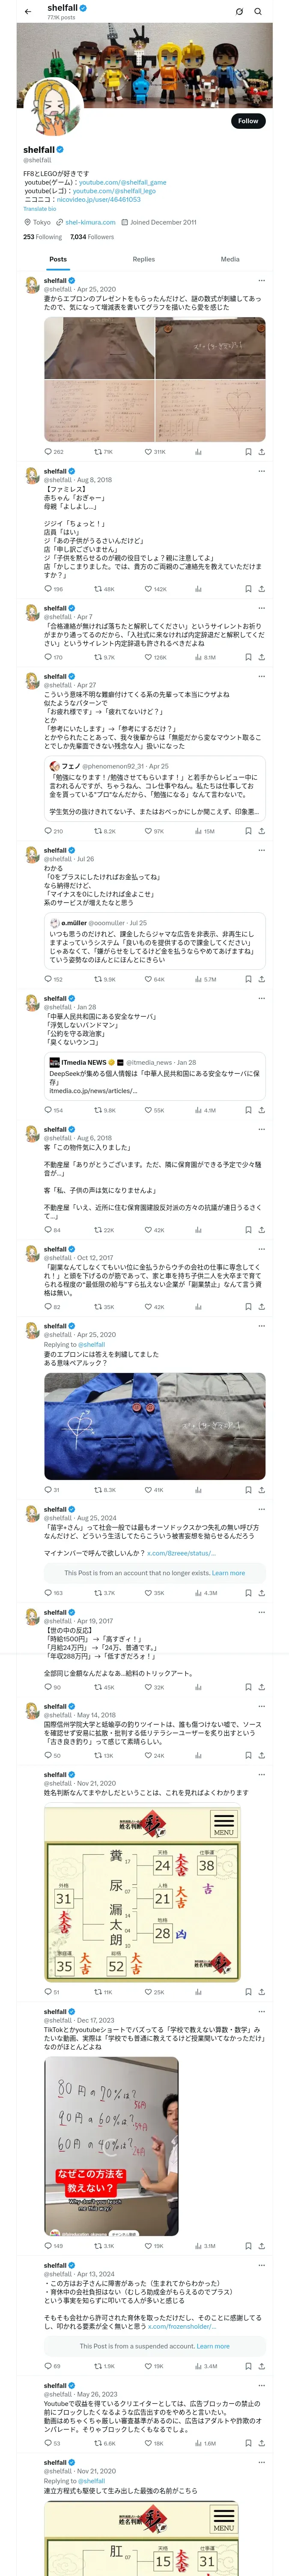Open search with the magnifier icon
289x2576 pixels.
pyautogui.click(x=258, y=11)
